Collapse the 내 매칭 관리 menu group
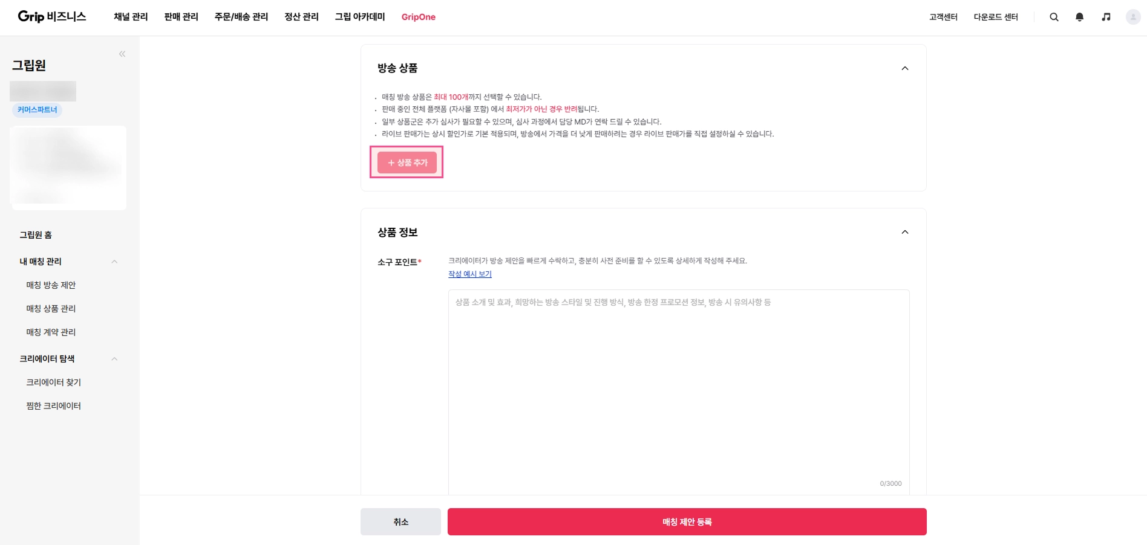The width and height of the screenshot is (1147, 545). pos(114,262)
